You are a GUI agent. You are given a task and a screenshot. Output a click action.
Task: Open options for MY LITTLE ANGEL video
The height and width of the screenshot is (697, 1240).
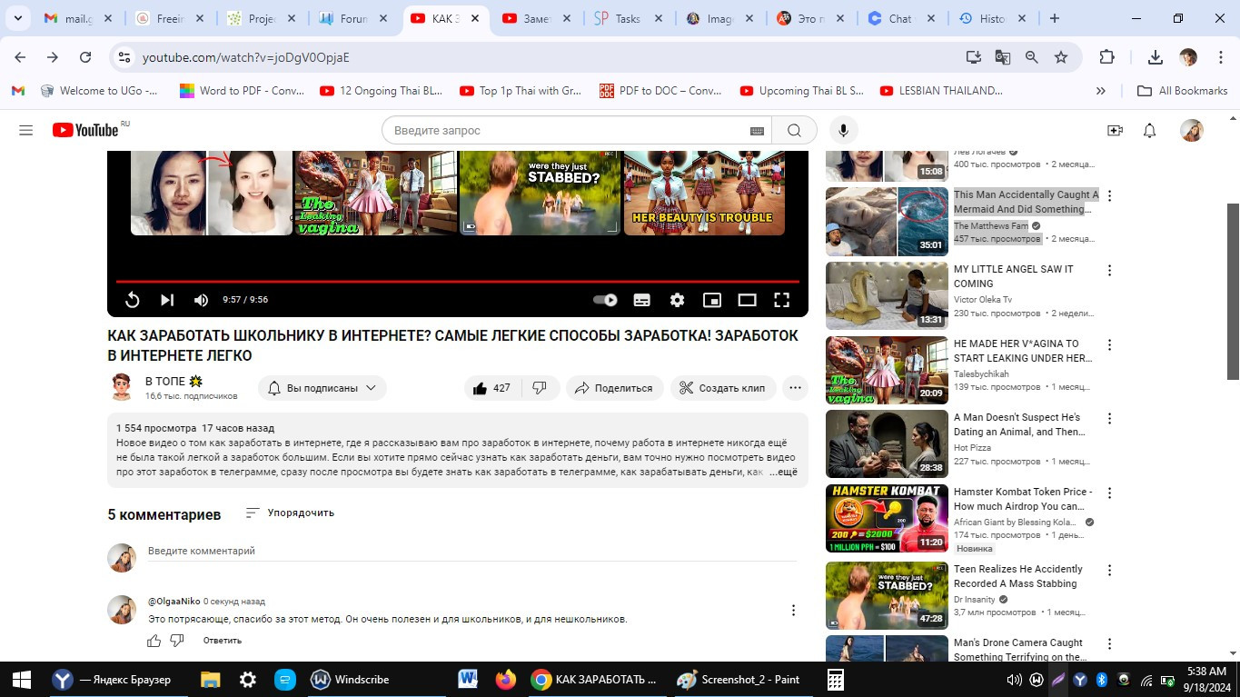(1109, 270)
